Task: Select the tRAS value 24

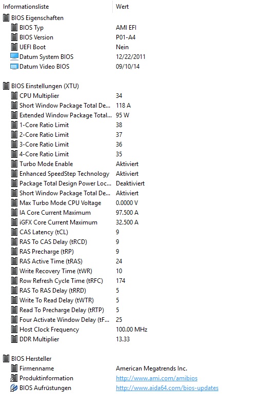Action: tap(119, 261)
